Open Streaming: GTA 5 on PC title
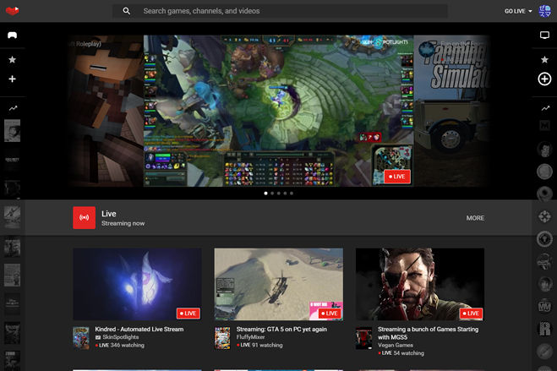Screen dimensions: 557x371 pyautogui.click(x=281, y=329)
